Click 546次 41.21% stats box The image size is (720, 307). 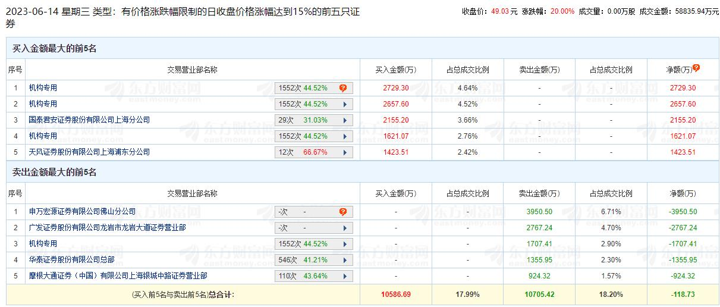[x=314, y=260]
